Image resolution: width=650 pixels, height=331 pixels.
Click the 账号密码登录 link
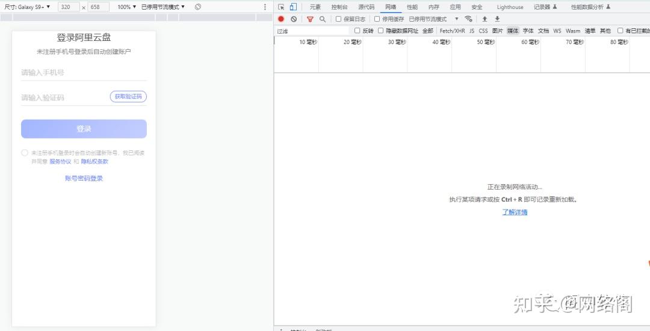[x=84, y=179]
